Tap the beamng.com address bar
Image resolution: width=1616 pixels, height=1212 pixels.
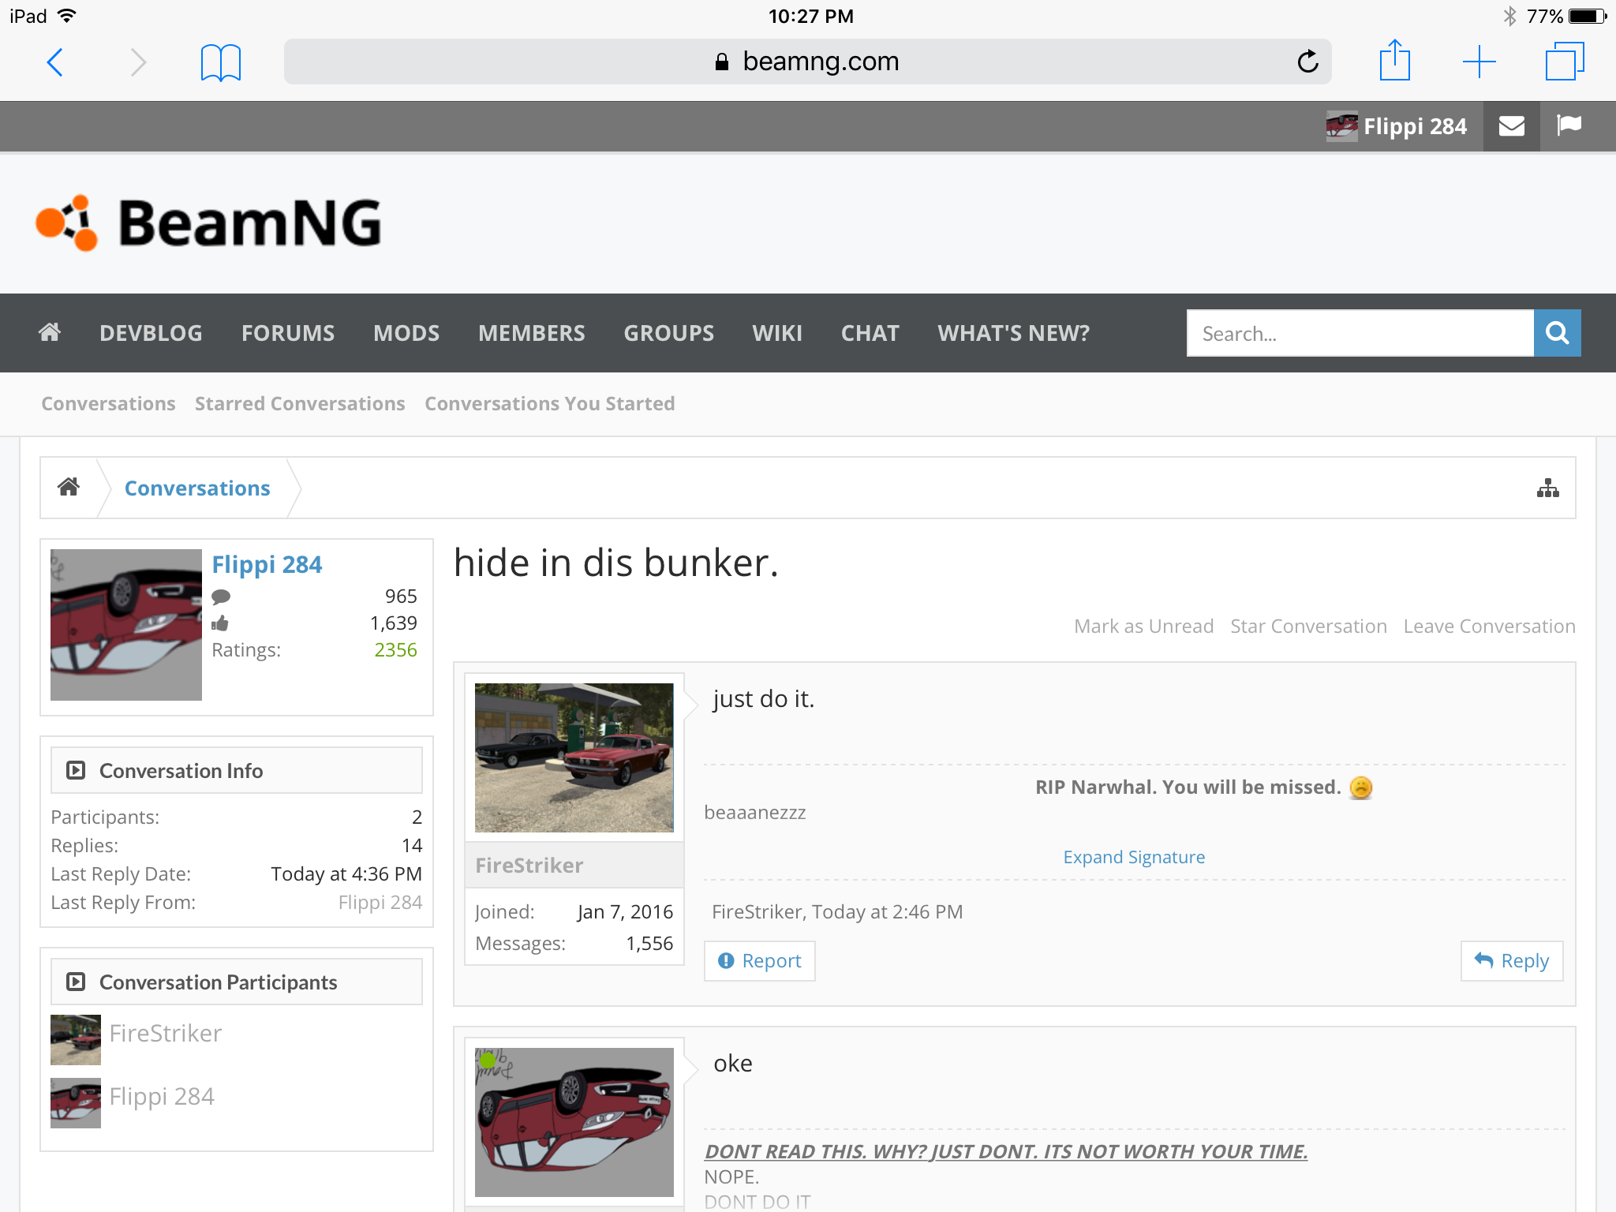tap(807, 62)
